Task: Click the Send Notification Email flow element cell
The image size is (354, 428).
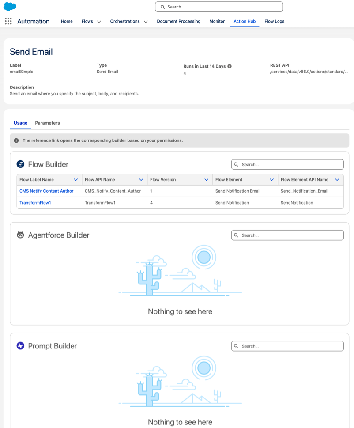Action: [x=238, y=191]
